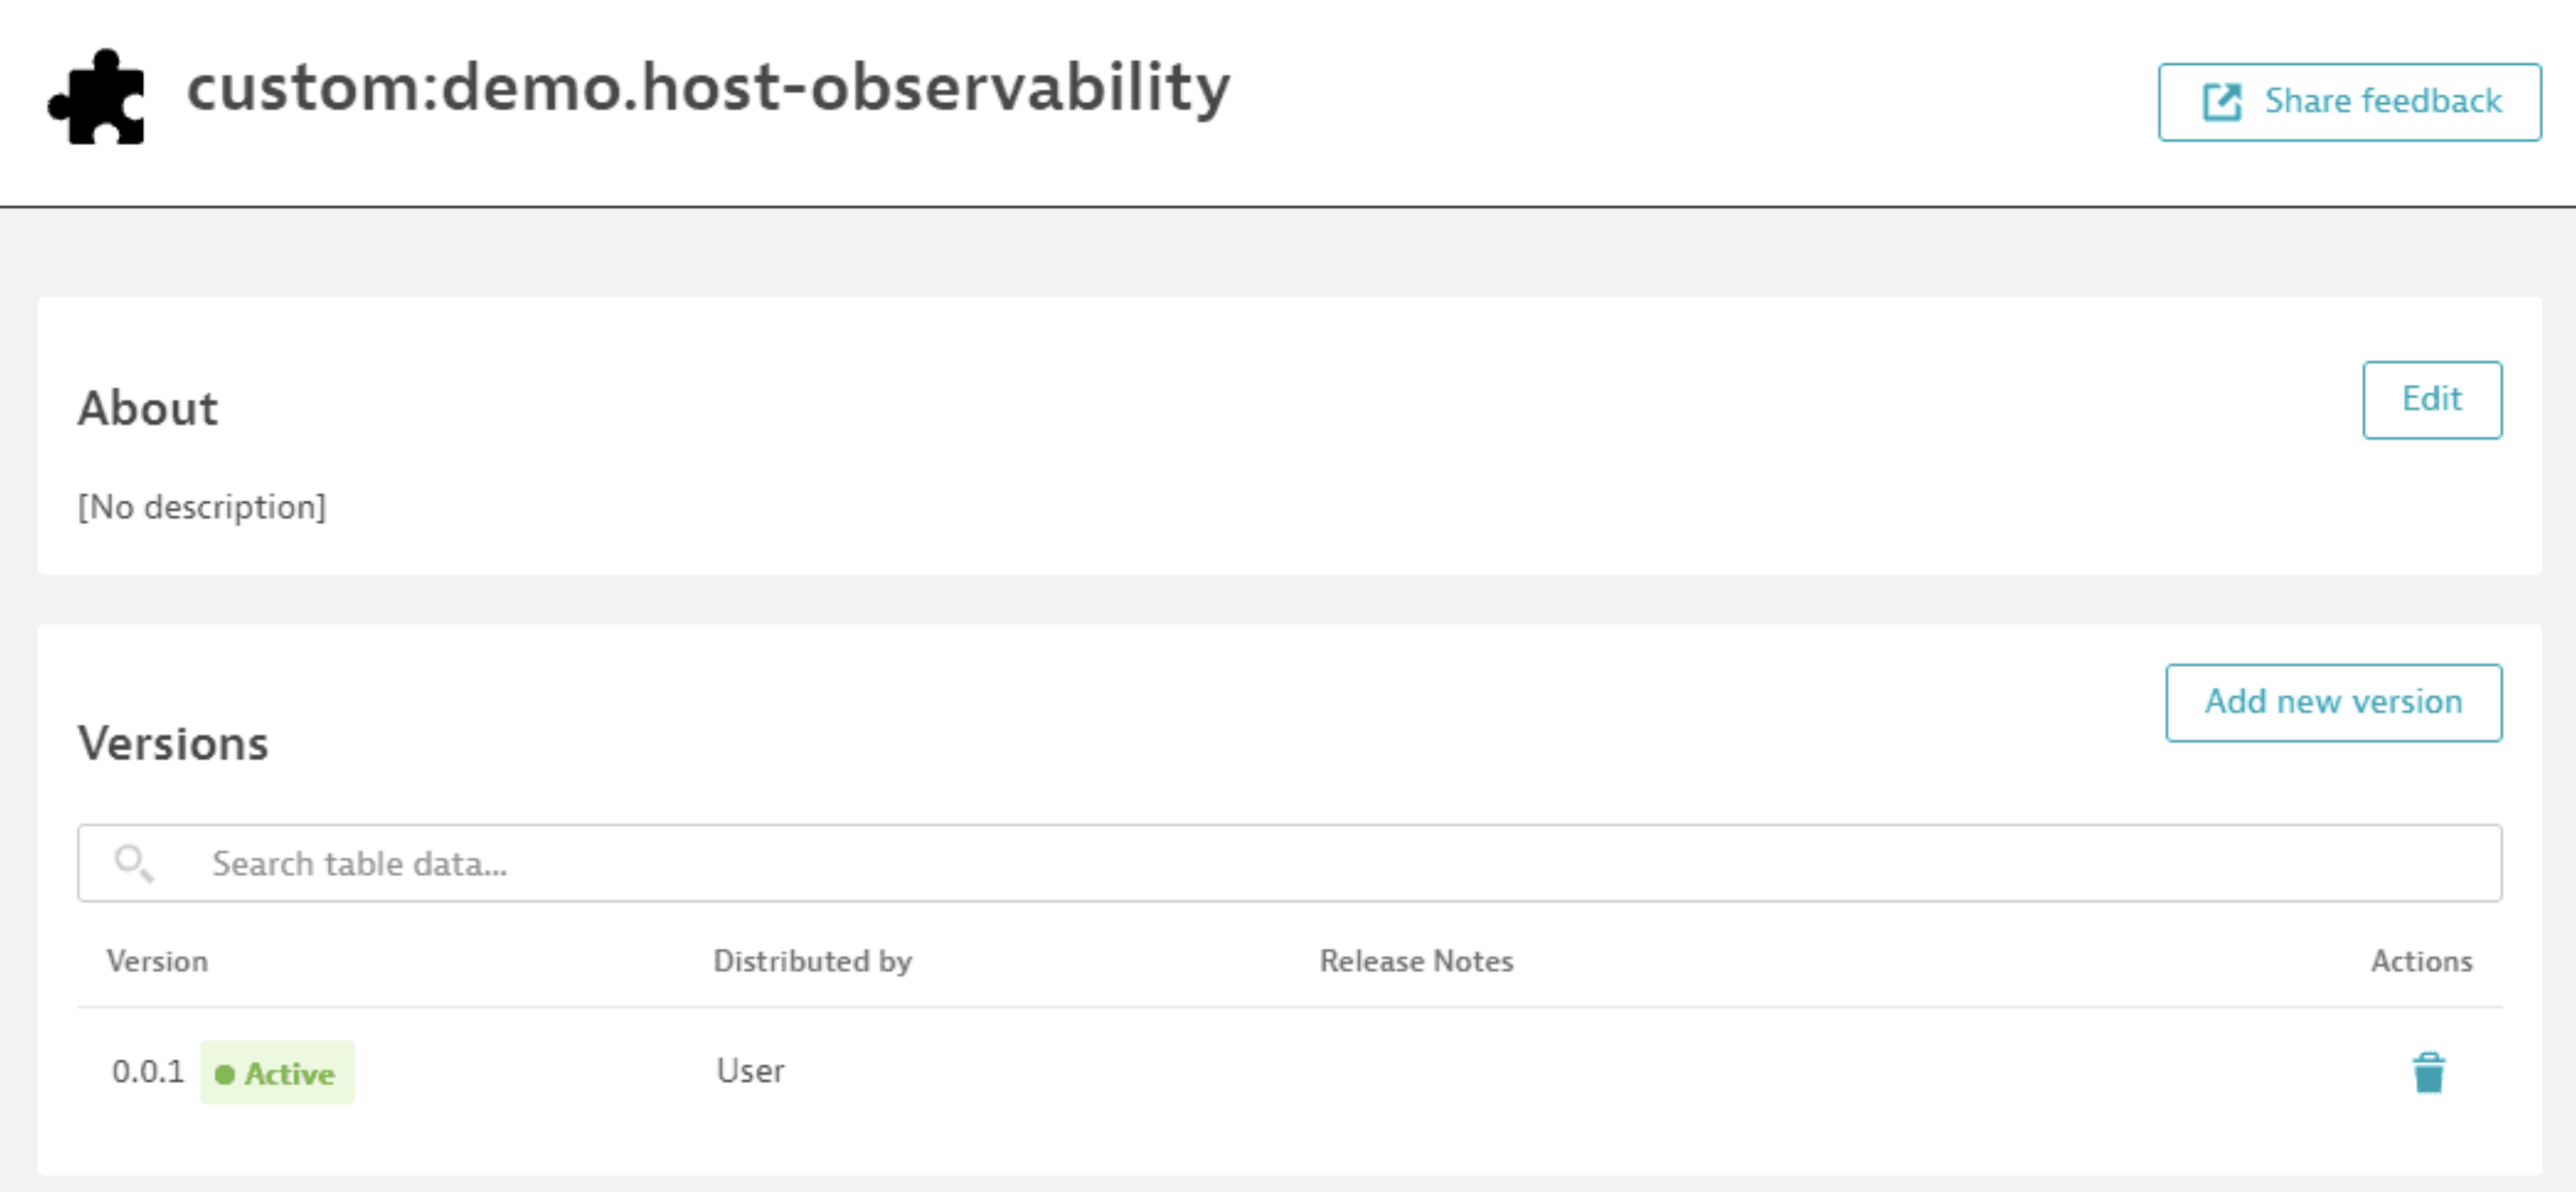Screen dimensions: 2576x1192
Task: Select the 0.0.1 version number
Action: [148, 1072]
